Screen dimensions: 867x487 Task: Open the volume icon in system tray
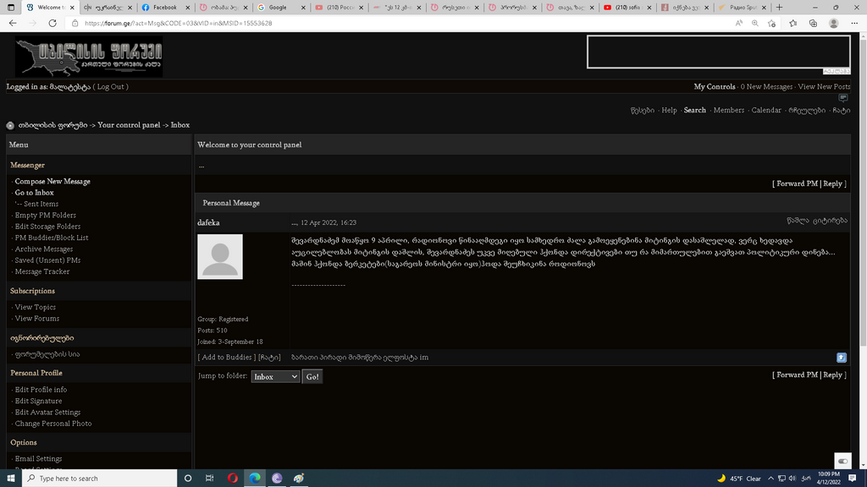click(x=792, y=479)
